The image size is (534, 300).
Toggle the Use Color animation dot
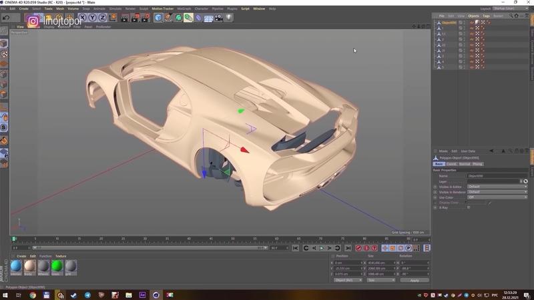pos(435,197)
